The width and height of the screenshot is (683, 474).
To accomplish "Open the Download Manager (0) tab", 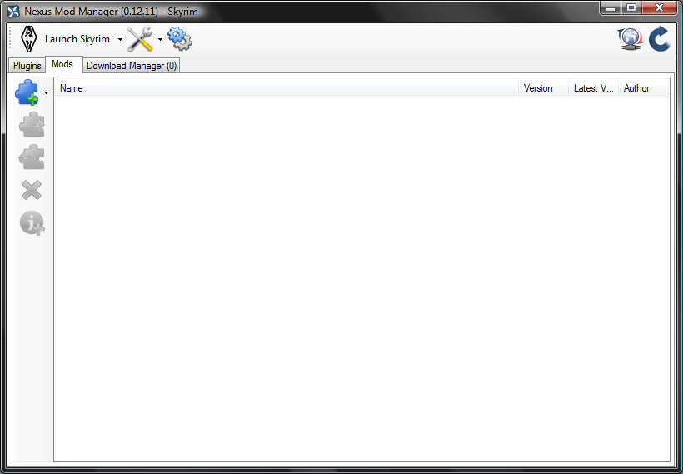I will click(x=132, y=66).
